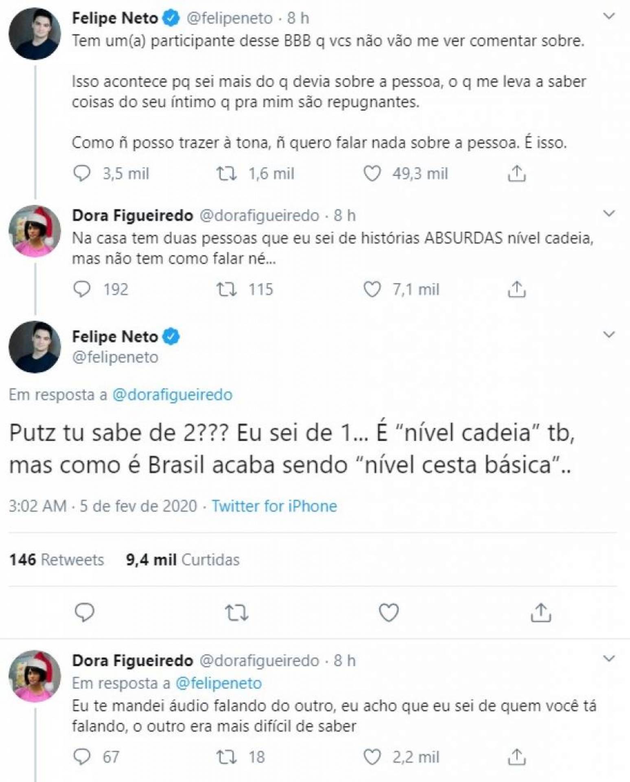Like the tweet with 49,3 mil likes
The height and width of the screenshot is (782, 630).
click(x=372, y=174)
